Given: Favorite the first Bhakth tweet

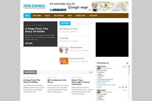Looking at the screenshot, I should (x=126, y=87).
